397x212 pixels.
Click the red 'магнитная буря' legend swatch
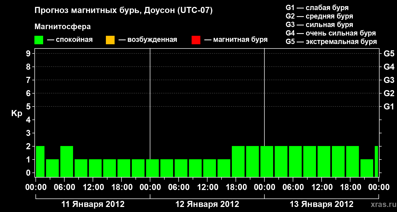pos(196,40)
